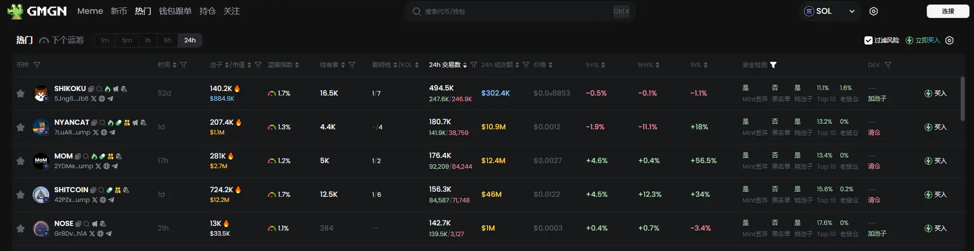Click the 连接 connect button

(948, 11)
